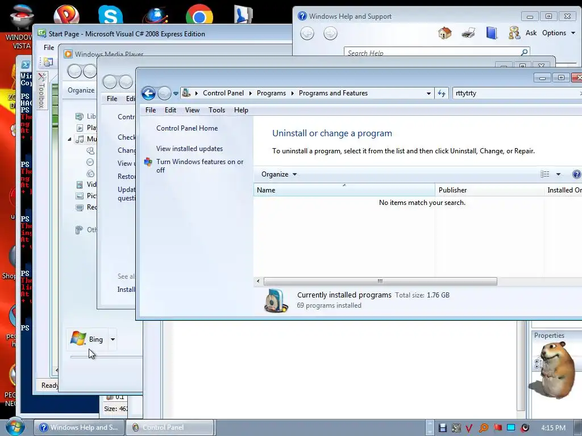Click the Windows Start orb
582x436 pixels.
[x=15, y=427]
